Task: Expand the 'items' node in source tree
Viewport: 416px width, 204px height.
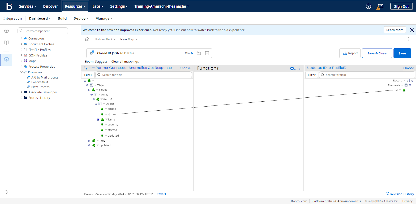Action: (98, 119)
